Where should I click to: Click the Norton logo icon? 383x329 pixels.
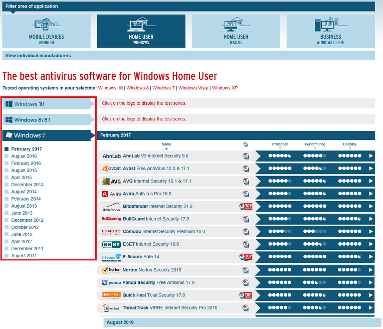click(x=111, y=270)
